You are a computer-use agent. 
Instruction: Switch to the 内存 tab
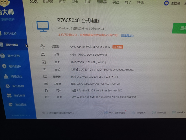click(62, 2)
